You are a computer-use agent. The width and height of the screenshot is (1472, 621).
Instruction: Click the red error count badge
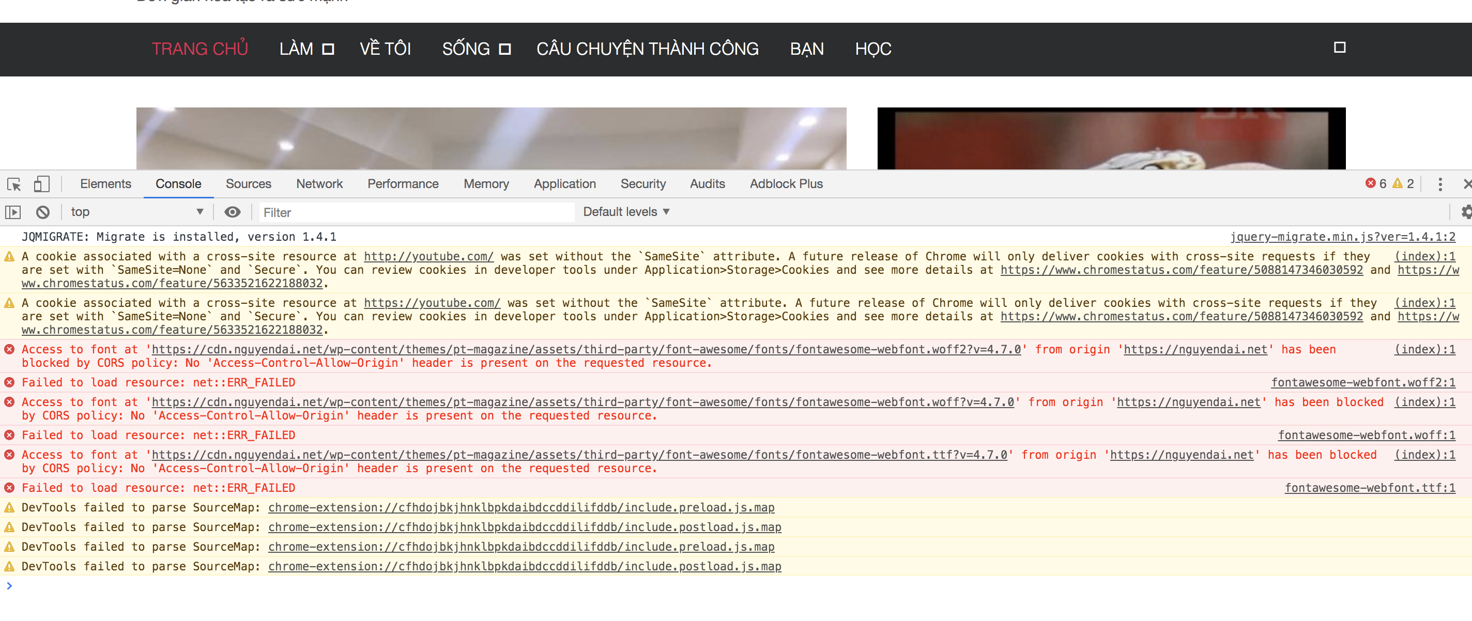click(1376, 184)
